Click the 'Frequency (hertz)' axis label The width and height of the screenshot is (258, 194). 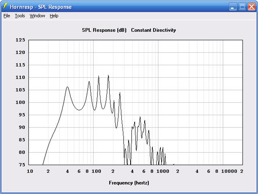coord(129,183)
